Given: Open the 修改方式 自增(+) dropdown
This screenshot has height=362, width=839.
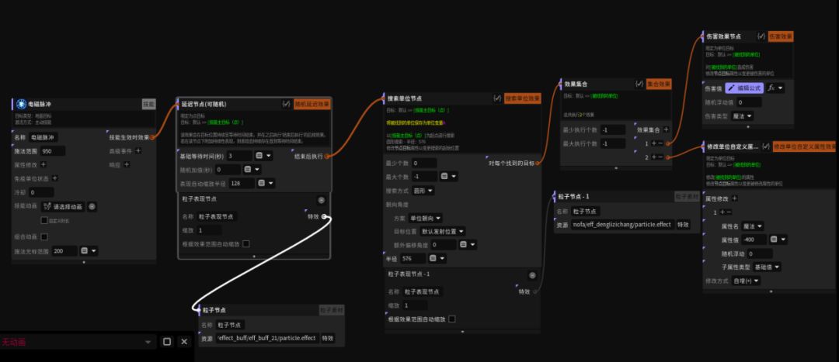Looking at the screenshot, I should click(x=745, y=281).
